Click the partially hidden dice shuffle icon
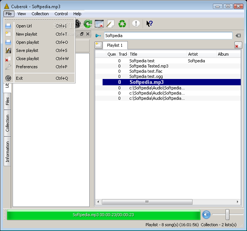247x231 pixels. click(78, 24)
